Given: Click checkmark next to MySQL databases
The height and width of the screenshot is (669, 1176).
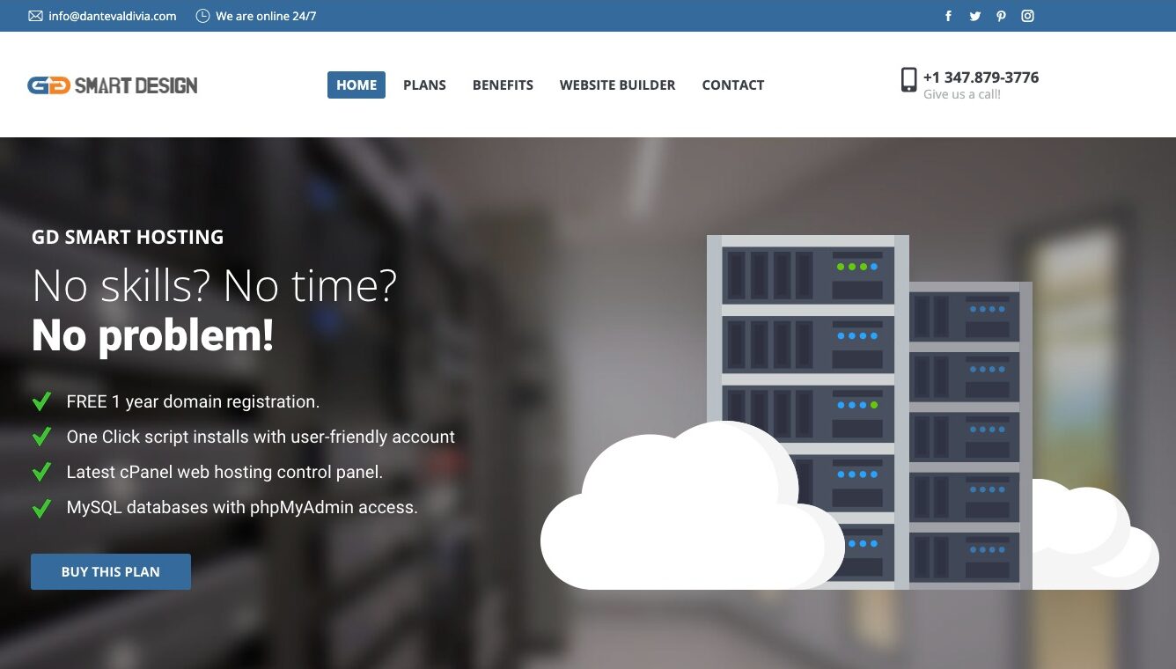Looking at the screenshot, I should point(41,508).
